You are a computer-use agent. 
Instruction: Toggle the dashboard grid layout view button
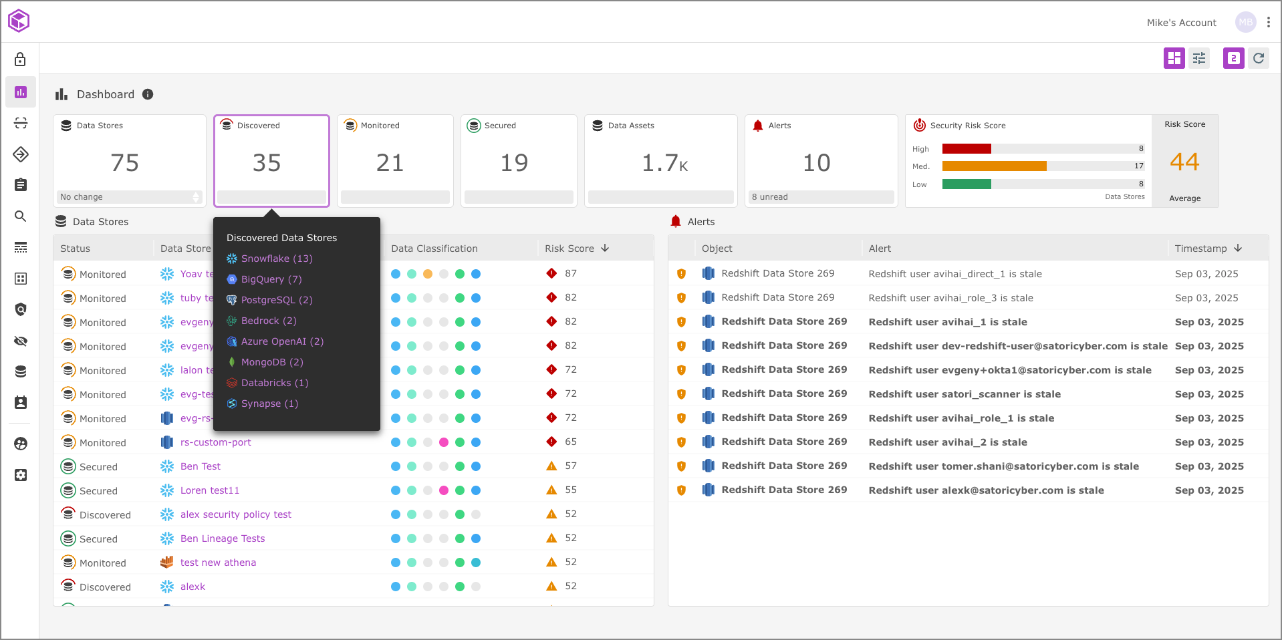click(1174, 58)
